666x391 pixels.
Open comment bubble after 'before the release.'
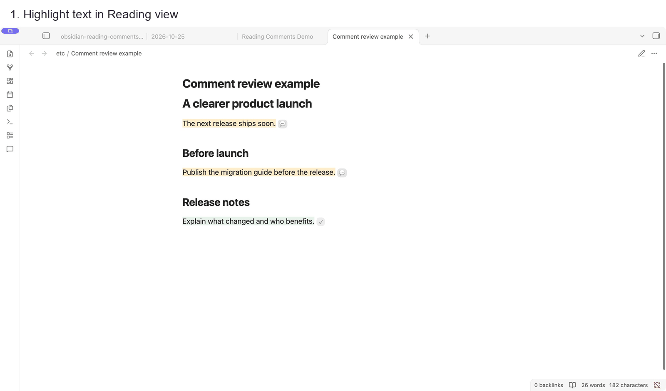[342, 173]
